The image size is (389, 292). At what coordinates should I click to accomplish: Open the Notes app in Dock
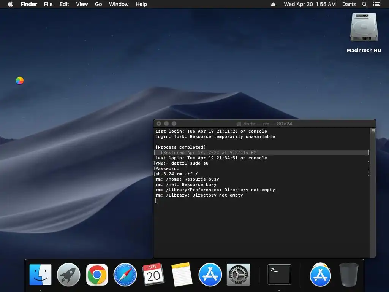(182, 275)
